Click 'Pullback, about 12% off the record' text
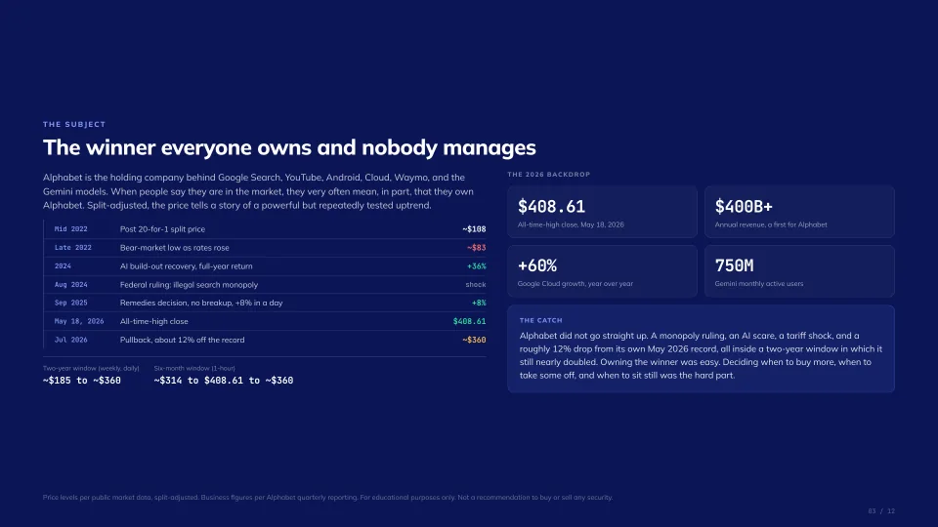 [x=182, y=340]
